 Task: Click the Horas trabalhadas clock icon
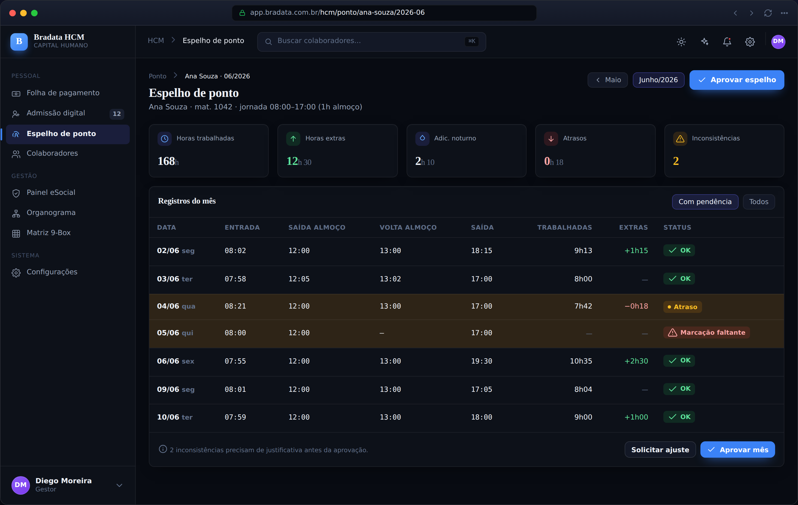(x=164, y=139)
